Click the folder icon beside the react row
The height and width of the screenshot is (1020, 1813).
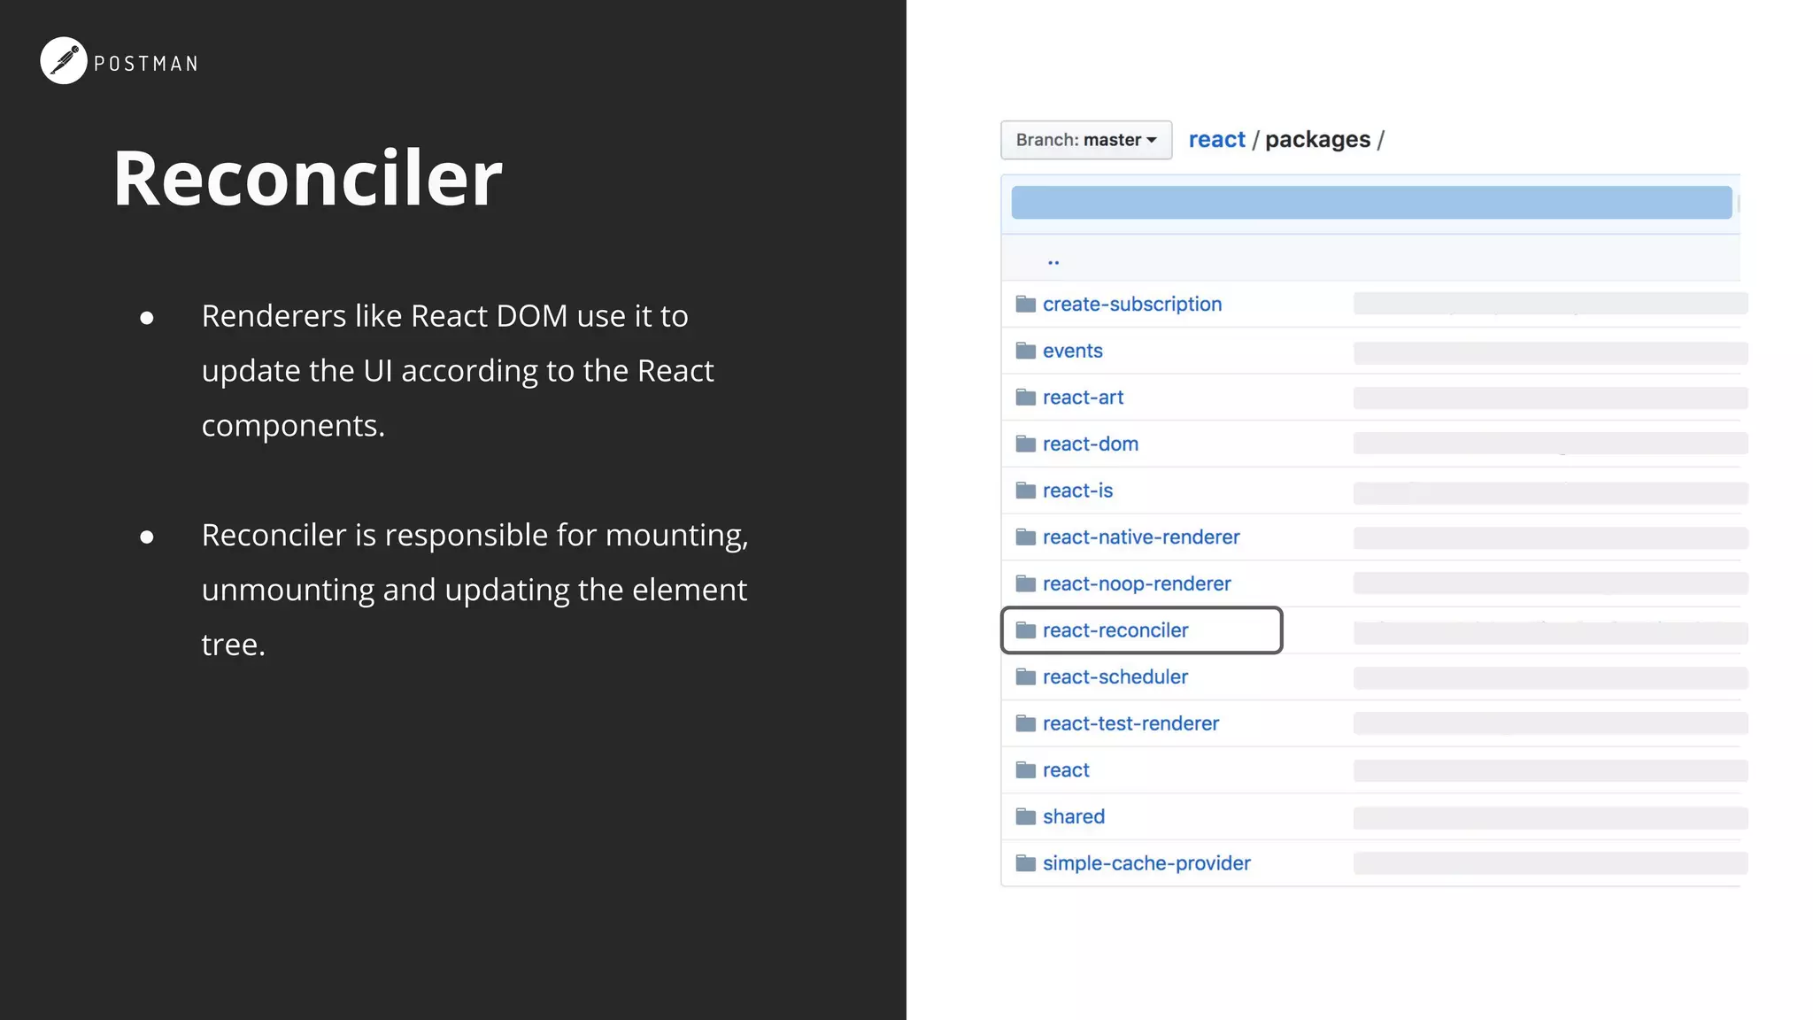[1026, 770]
